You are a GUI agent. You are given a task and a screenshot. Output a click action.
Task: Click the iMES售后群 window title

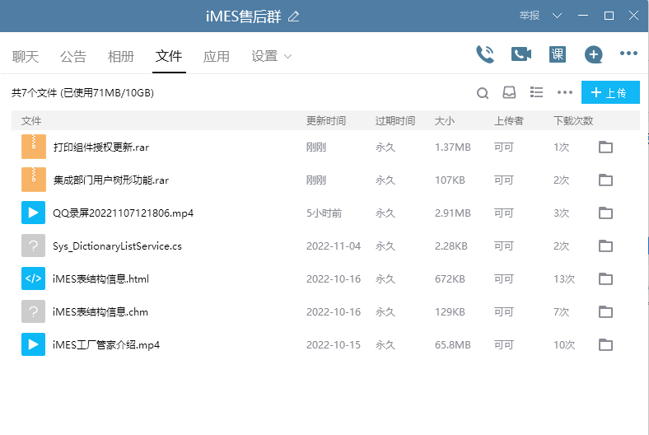click(x=244, y=16)
